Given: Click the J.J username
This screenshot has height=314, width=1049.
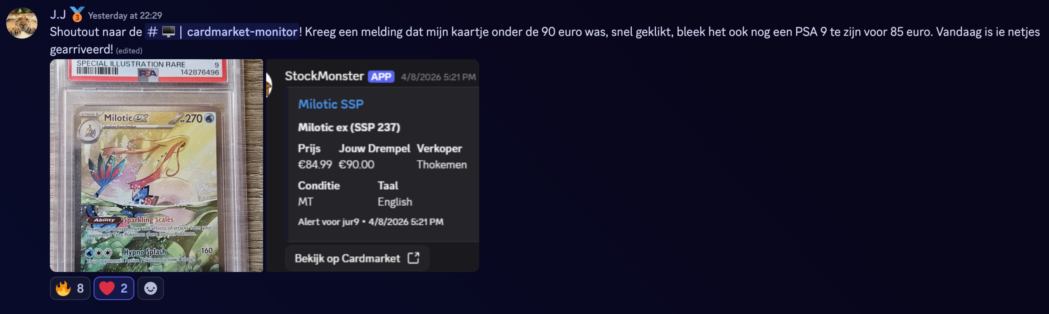Looking at the screenshot, I should pos(58,15).
